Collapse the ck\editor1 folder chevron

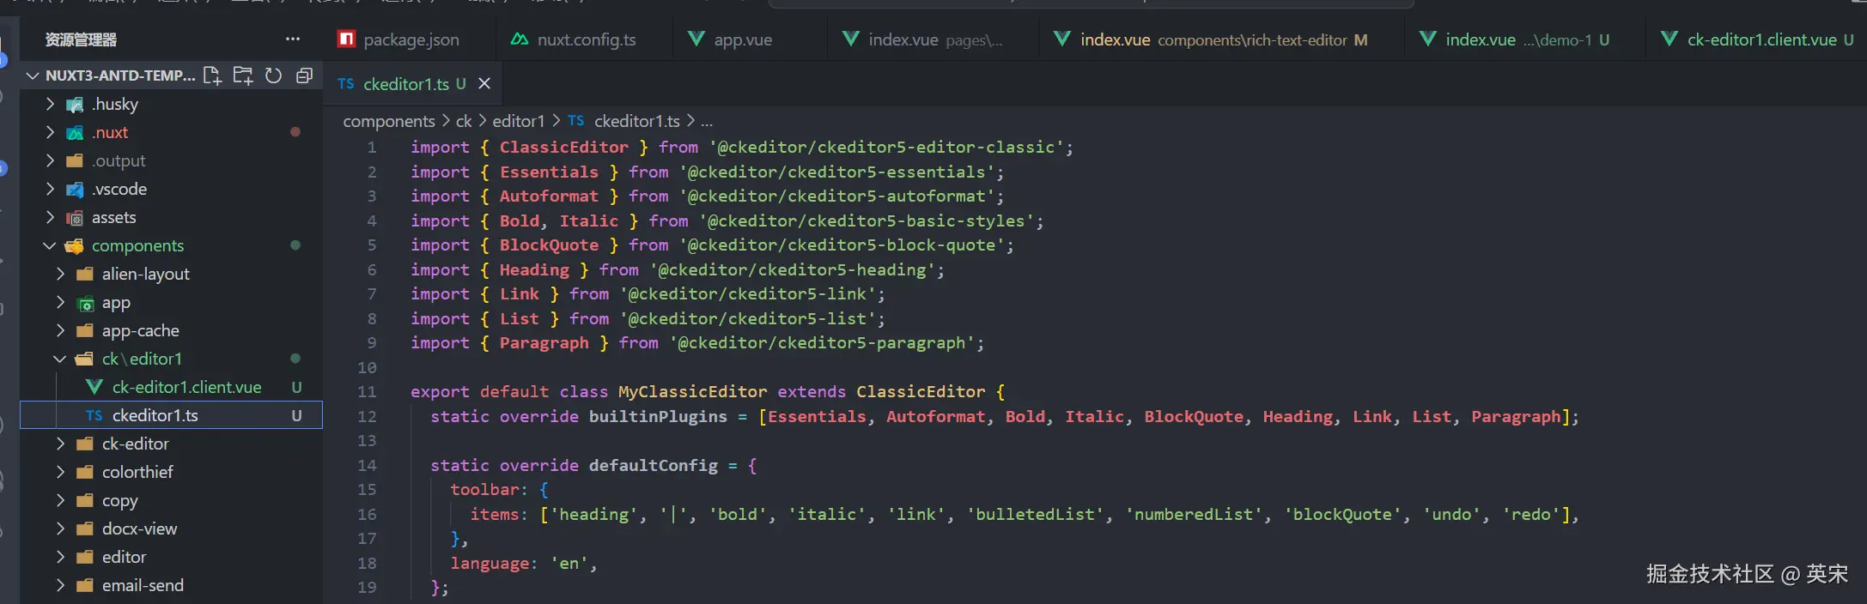tap(60, 359)
